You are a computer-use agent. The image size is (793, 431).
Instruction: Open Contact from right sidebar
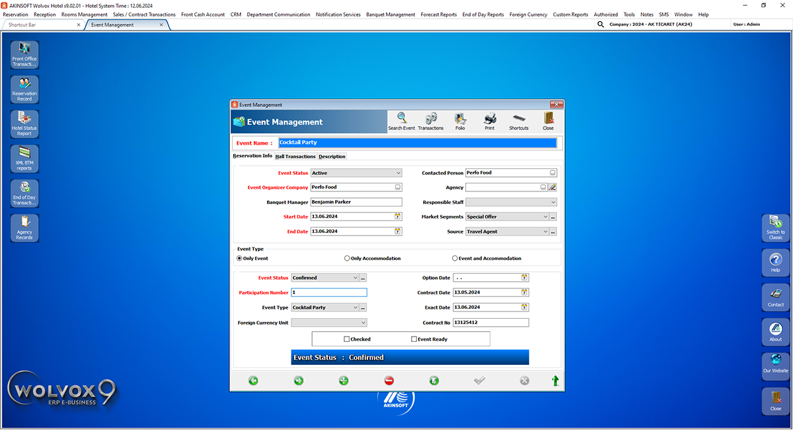coord(775,297)
